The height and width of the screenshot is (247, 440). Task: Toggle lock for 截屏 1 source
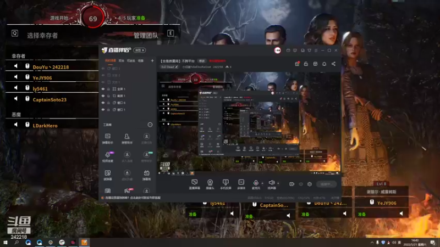[x=108, y=96]
